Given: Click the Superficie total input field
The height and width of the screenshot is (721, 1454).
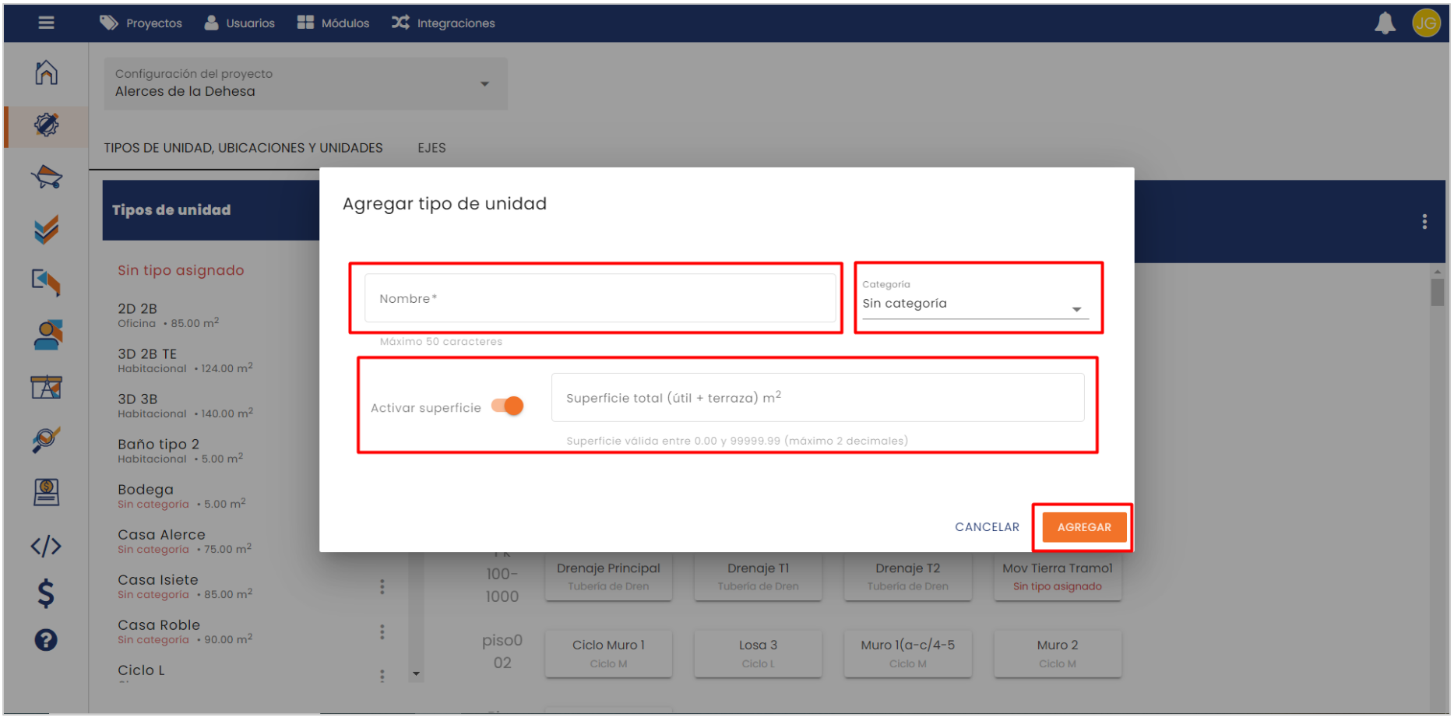Looking at the screenshot, I should 817,398.
